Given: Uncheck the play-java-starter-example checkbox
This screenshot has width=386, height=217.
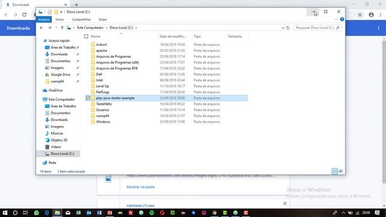Looking at the screenshot, I should point(88,98).
